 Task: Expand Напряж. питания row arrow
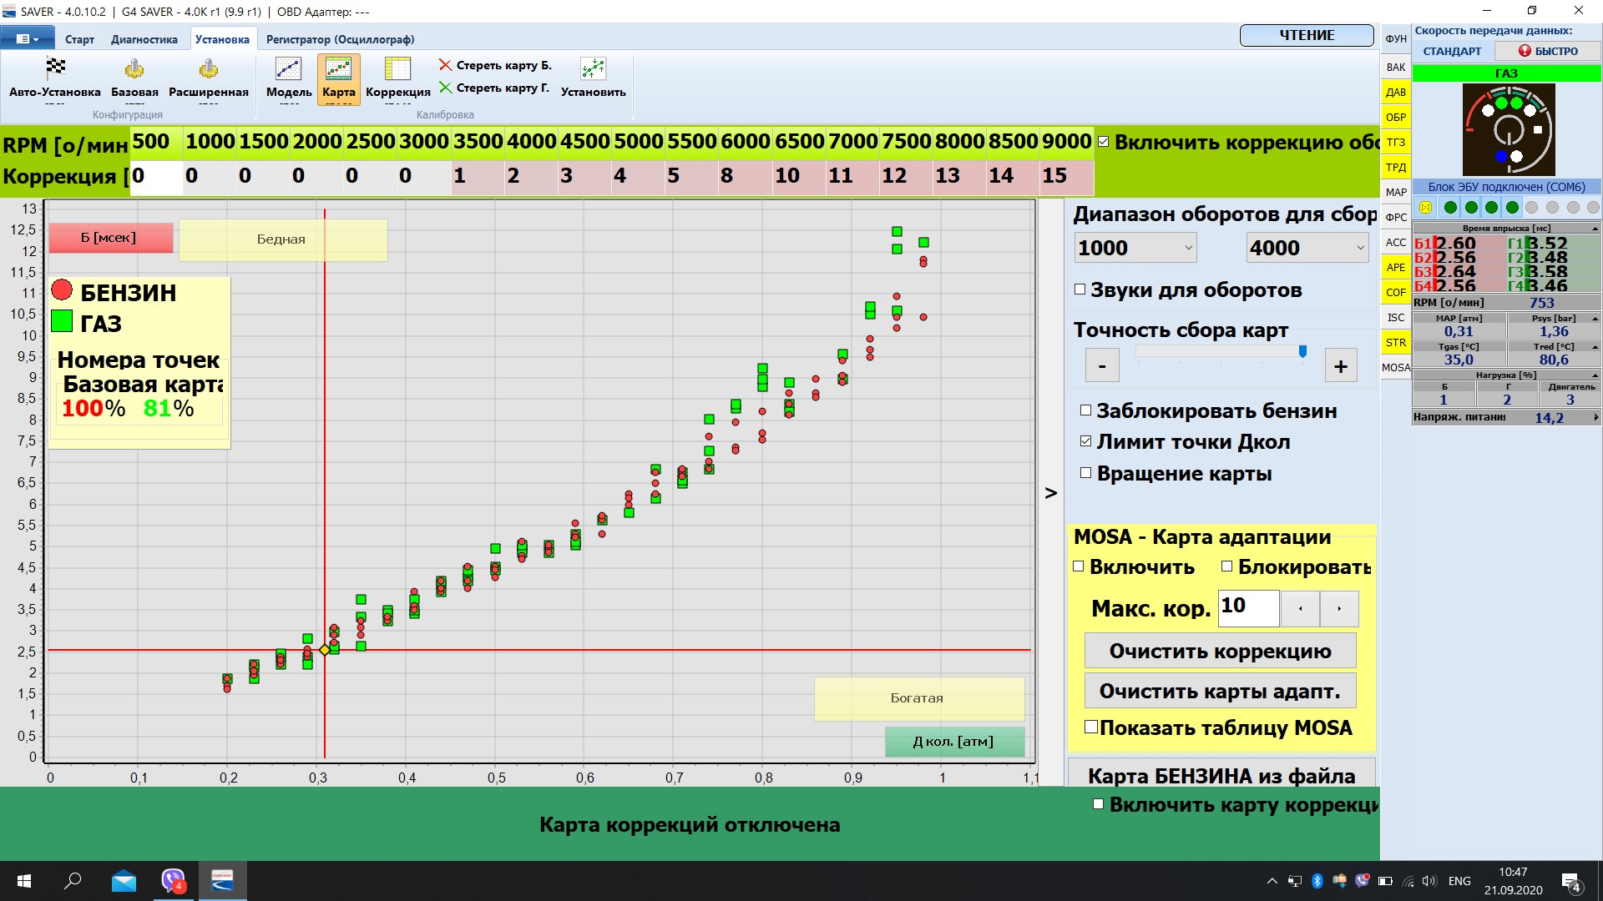1595,417
